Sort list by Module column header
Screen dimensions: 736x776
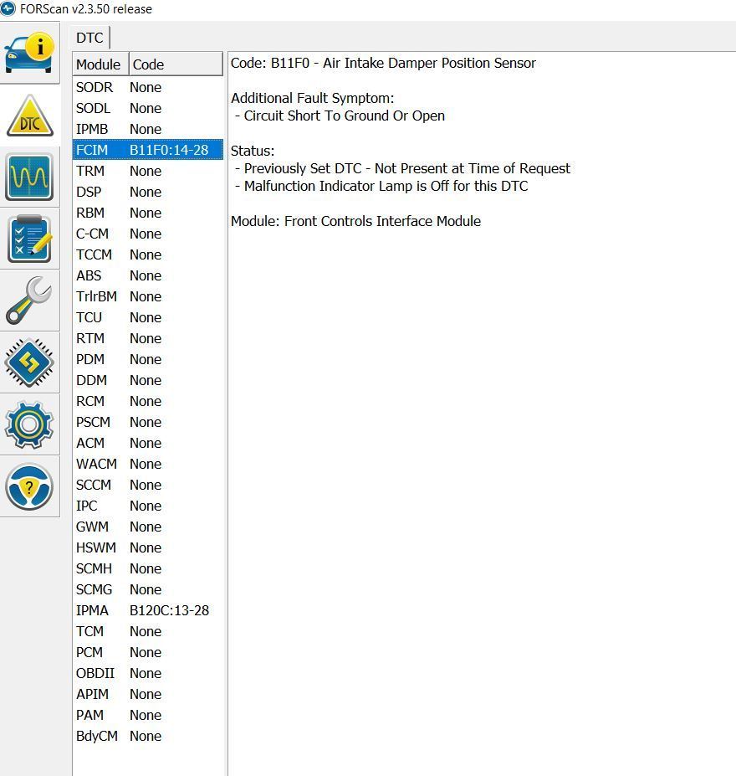[x=99, y=64]
